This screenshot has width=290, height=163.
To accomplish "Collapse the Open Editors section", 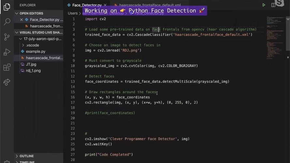I will click(x=17, y=13).
